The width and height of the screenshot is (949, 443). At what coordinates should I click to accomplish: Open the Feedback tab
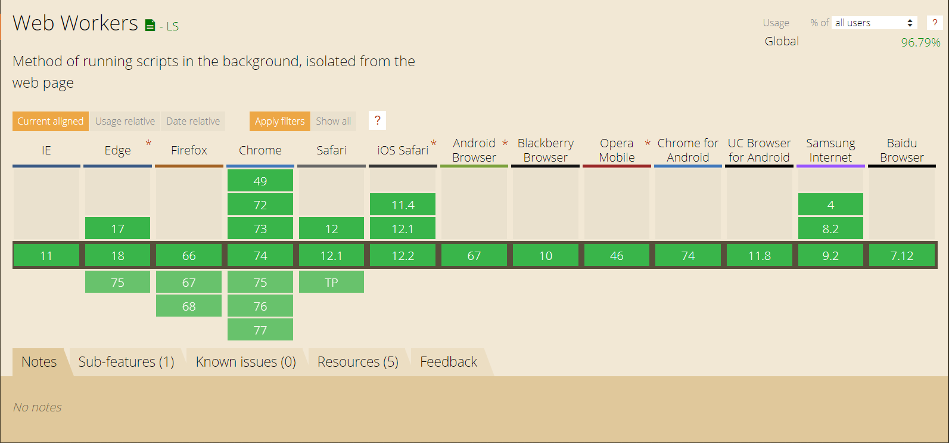pos(449,362)
